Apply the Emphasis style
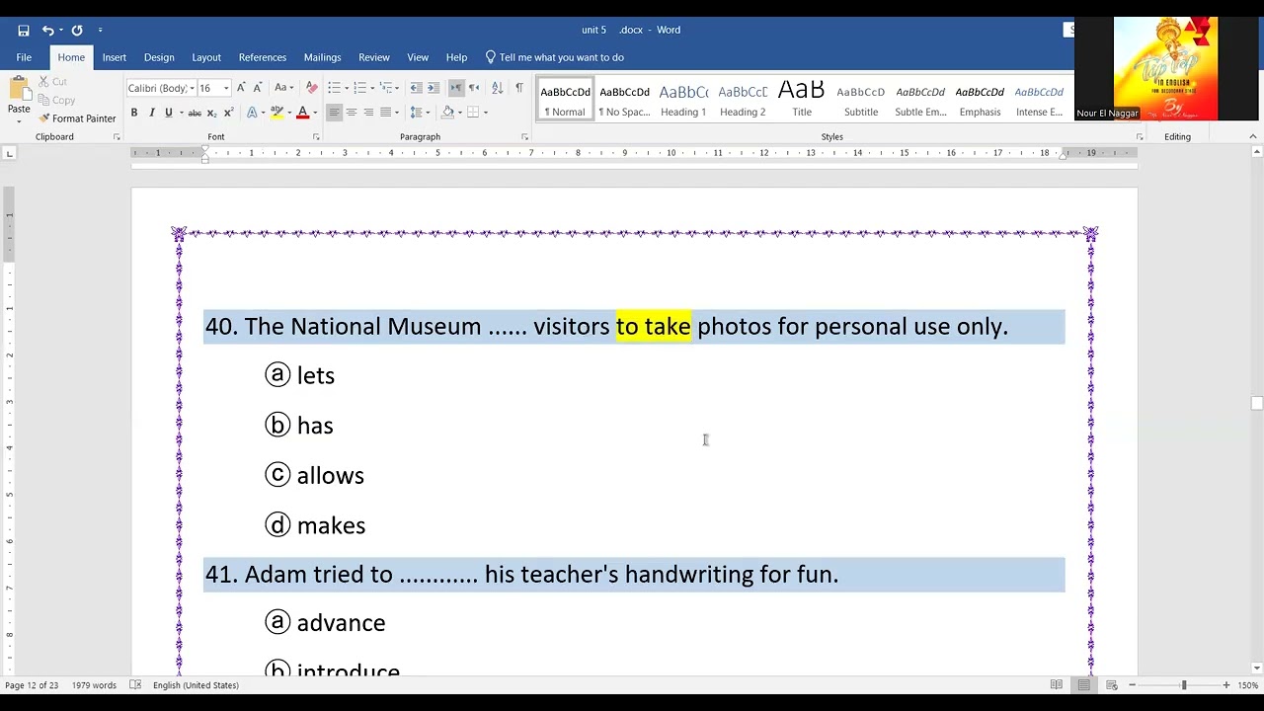Screen dimensions: 1264x711 tap(980, 100)
